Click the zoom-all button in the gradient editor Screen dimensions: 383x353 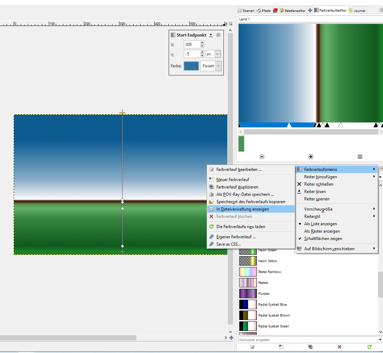(360, 157)
